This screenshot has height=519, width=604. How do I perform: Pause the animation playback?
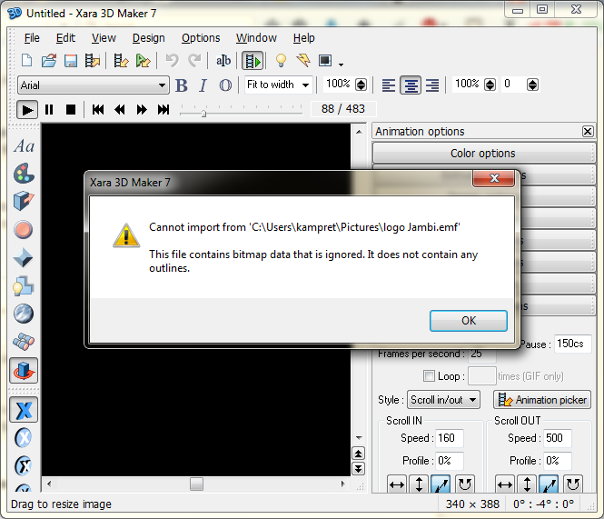click(49, 110)
